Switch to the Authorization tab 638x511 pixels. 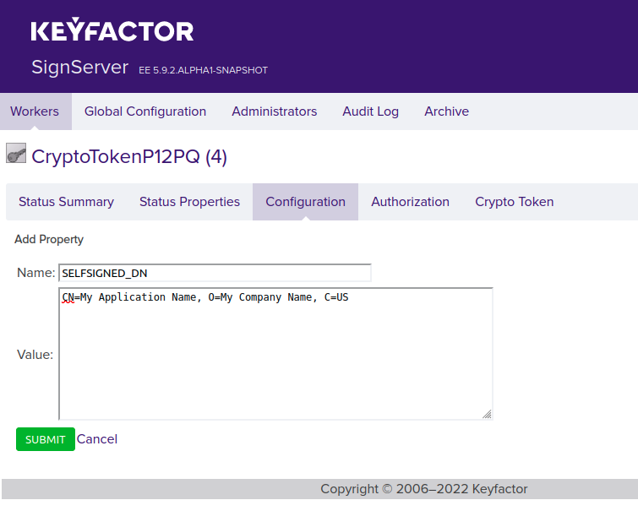[410, 202]
